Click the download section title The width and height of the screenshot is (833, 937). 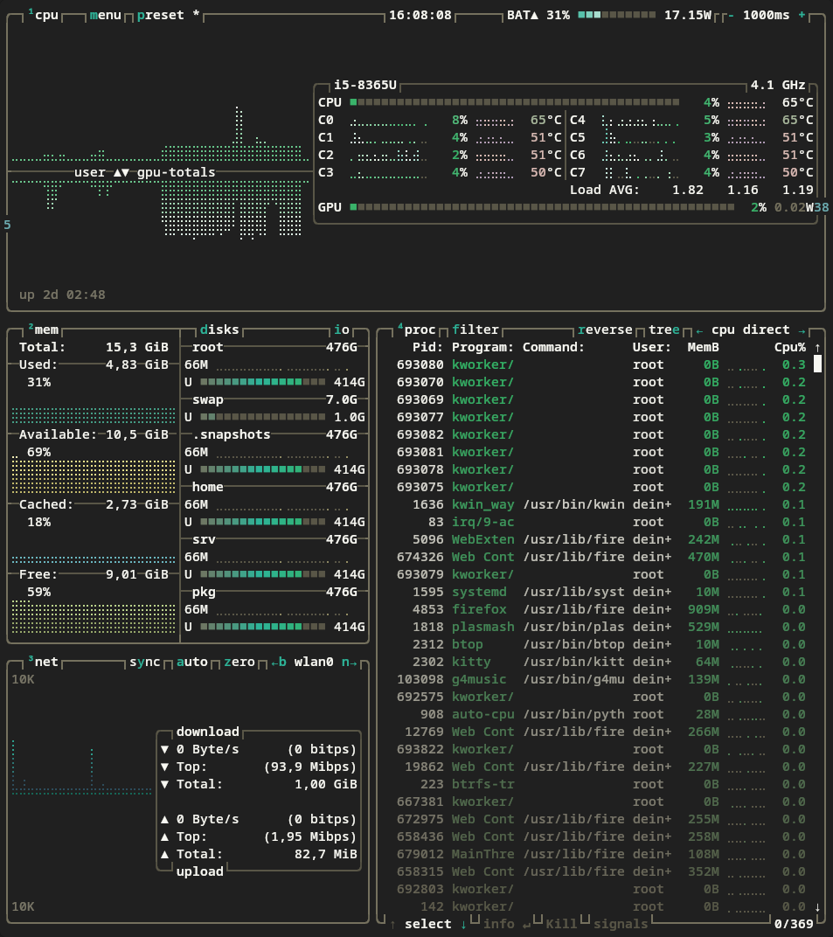point(207,732)
